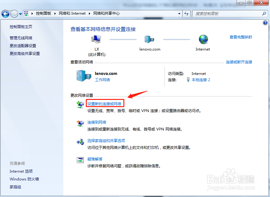Click the 选择家庭组和共享选项 icon
This screenshot has width=270, height=197.
80,142
